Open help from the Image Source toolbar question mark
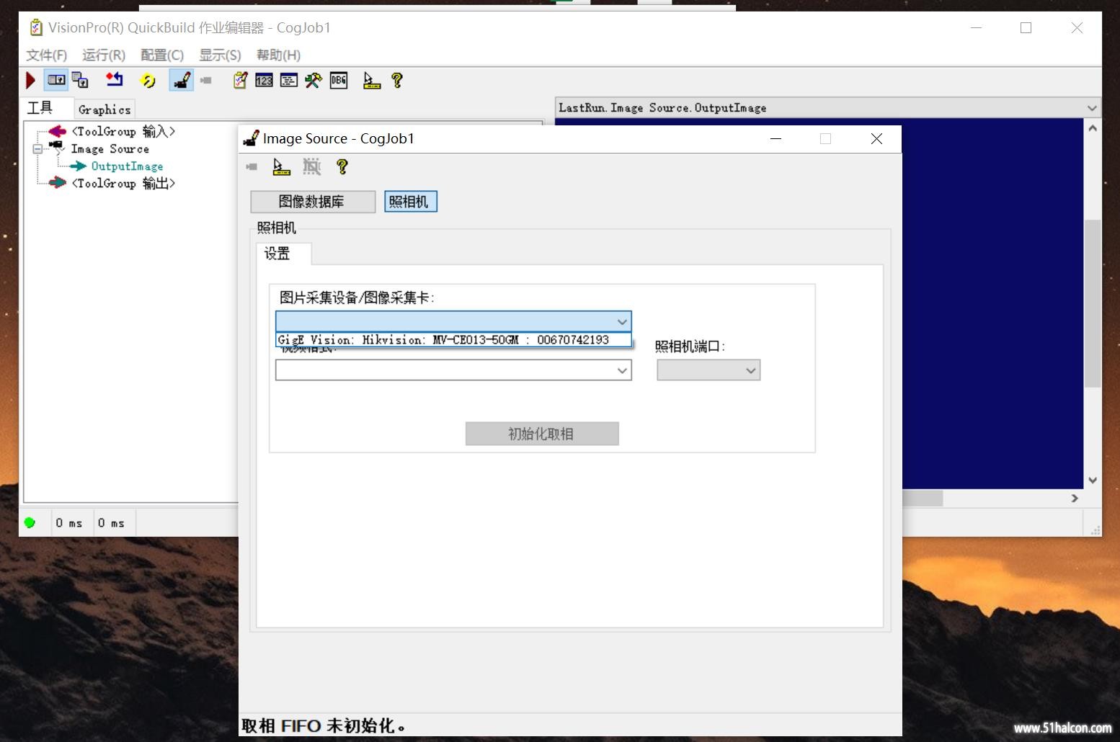 (342, 167)
